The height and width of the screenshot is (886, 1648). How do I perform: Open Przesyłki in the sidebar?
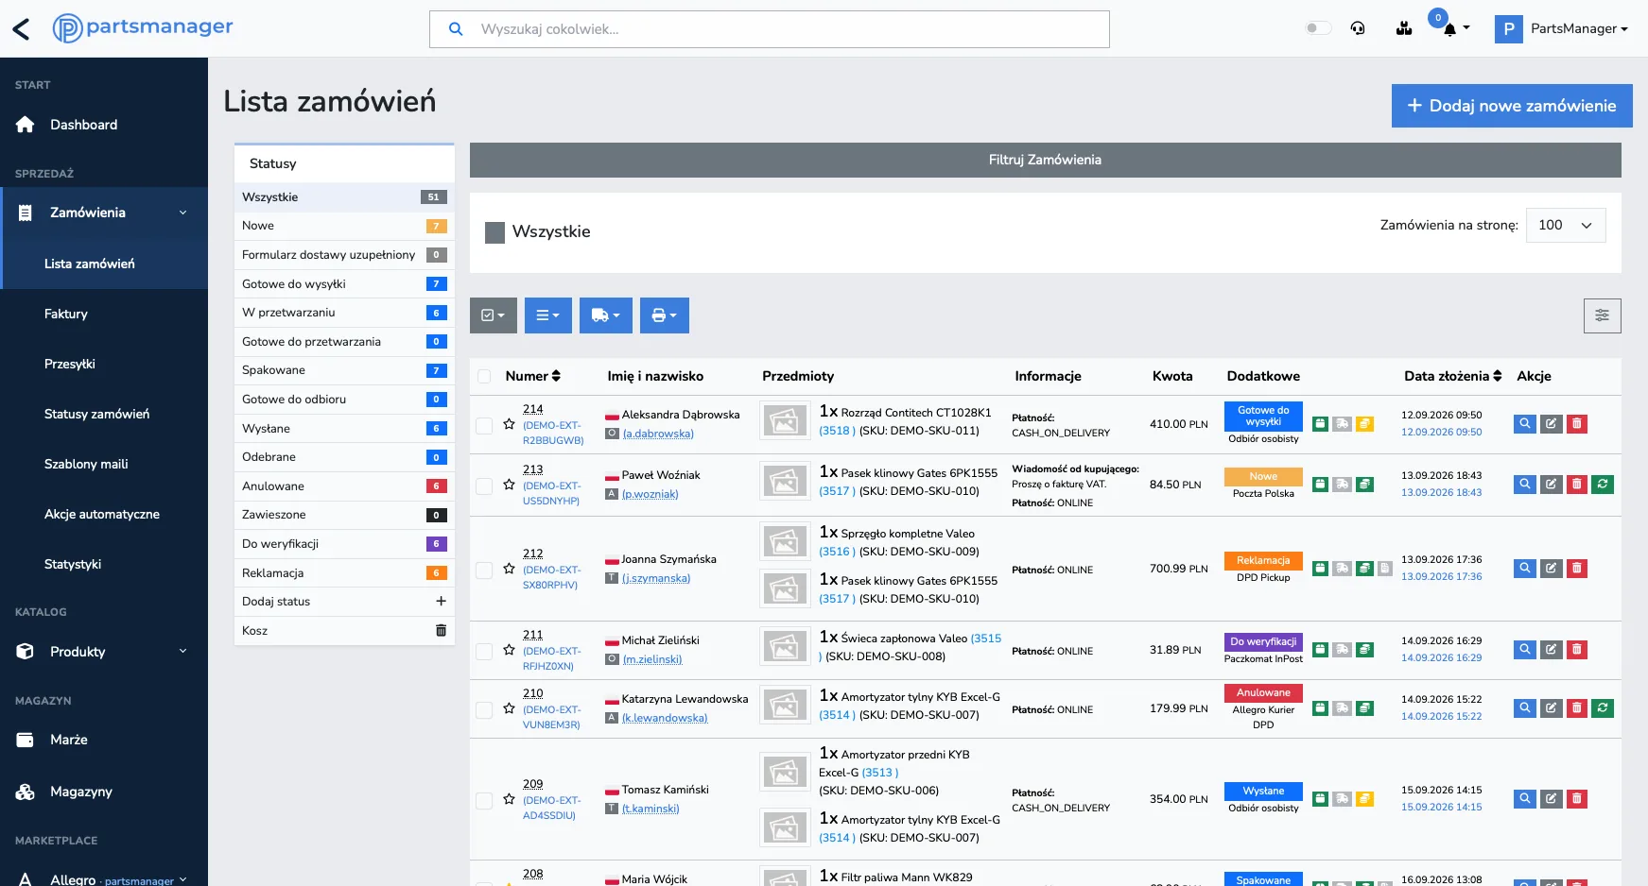[70, 364]
